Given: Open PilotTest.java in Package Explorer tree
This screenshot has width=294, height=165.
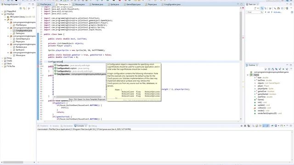Looking at the screenshot, I should [x=21, y=25].
